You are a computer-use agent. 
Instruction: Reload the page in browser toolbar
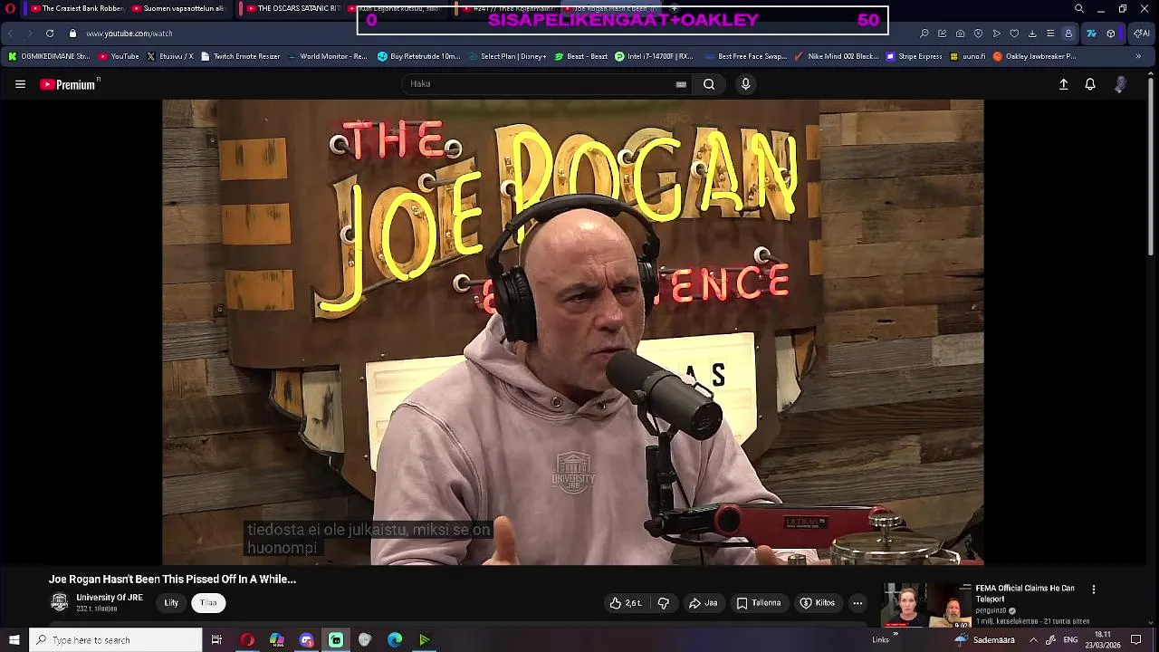coord(50,34)
